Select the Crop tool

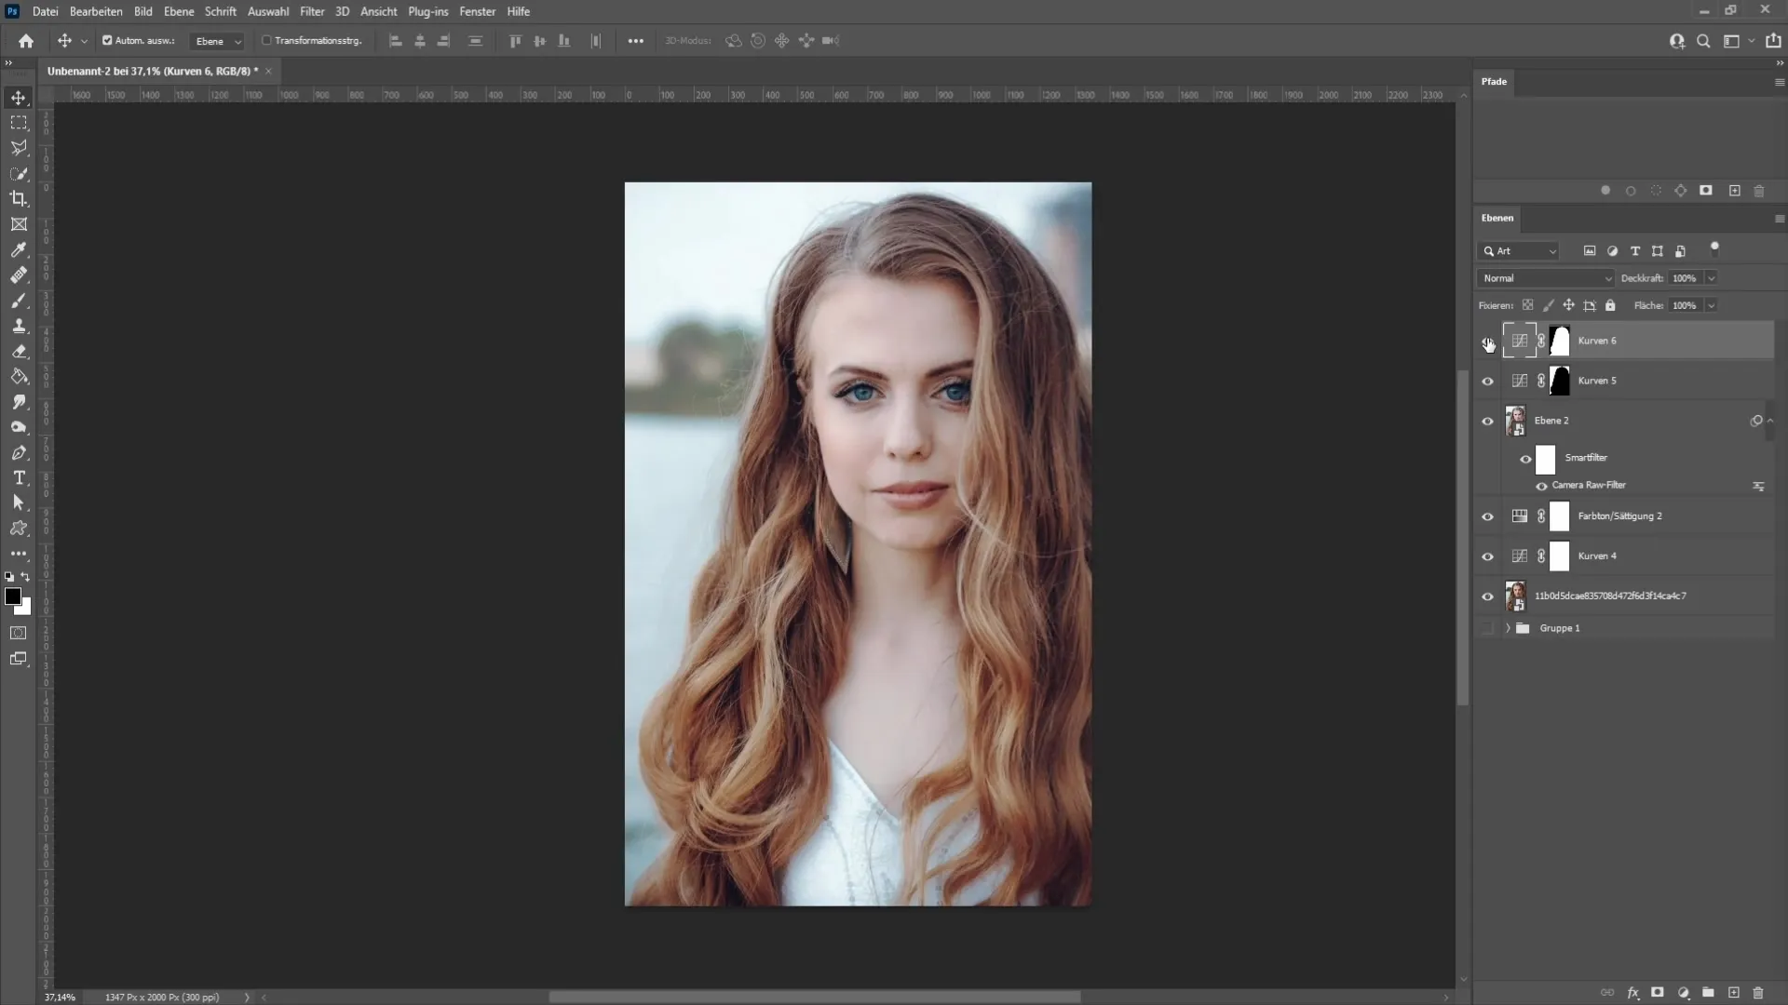coord(19,199)
